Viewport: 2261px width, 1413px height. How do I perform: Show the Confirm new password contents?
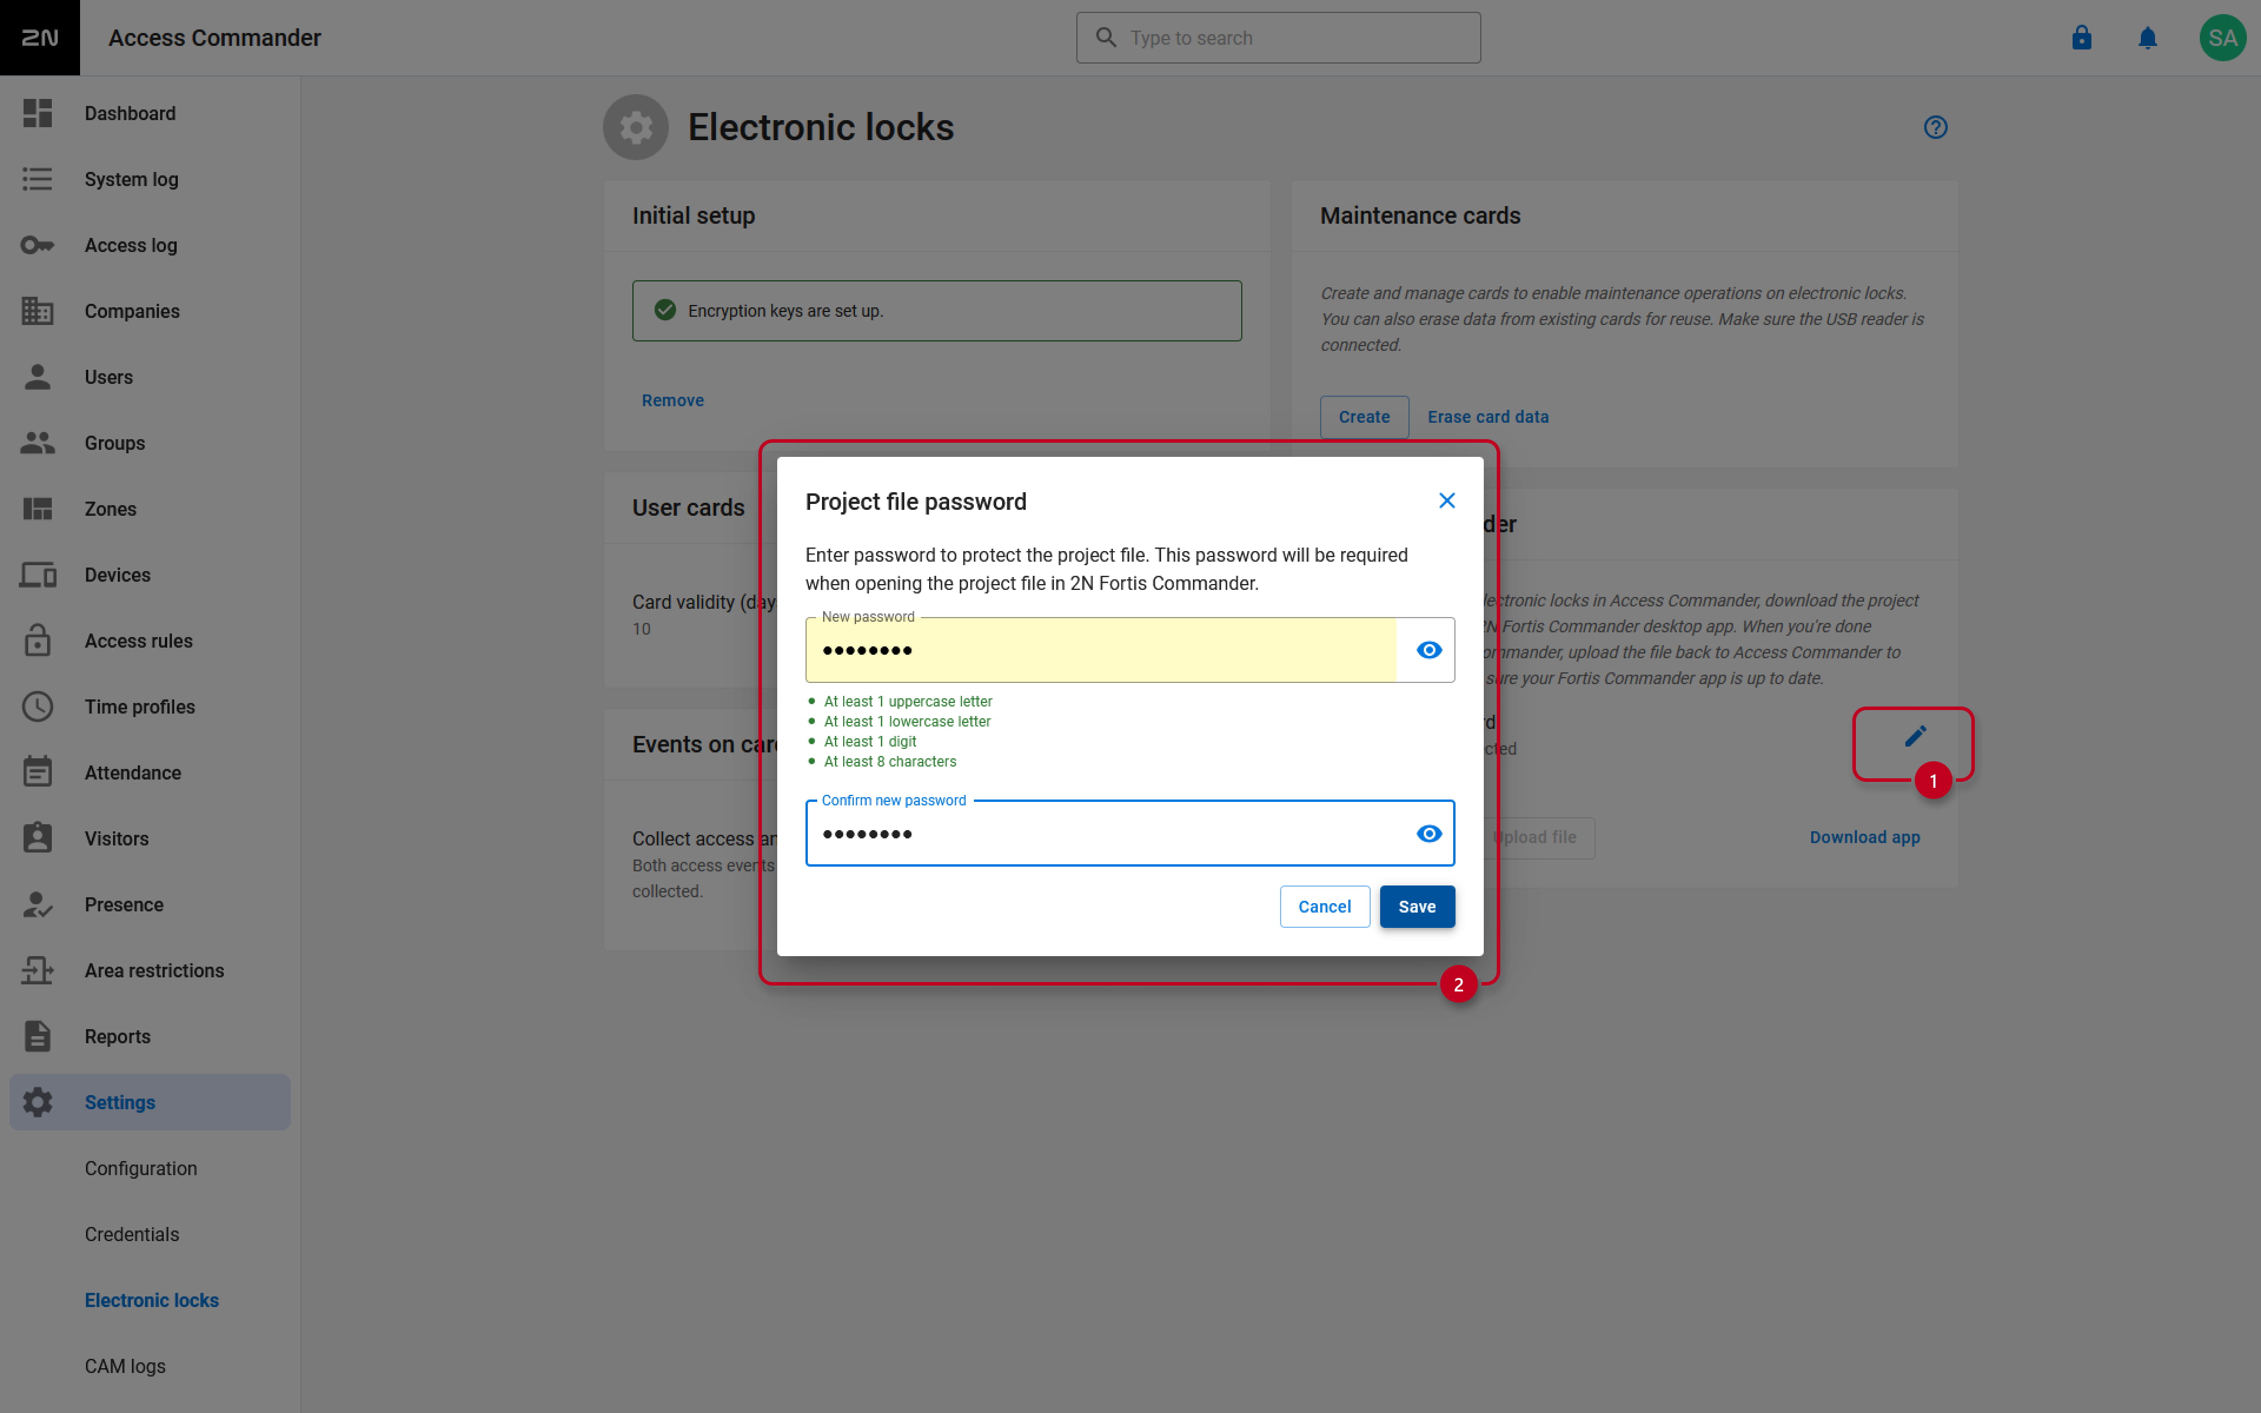(1430, 832)
